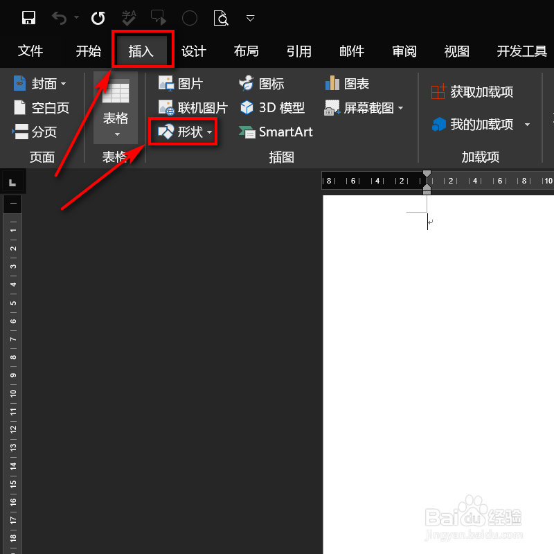Select the 插入 (Insert) tab

(141, 51)
